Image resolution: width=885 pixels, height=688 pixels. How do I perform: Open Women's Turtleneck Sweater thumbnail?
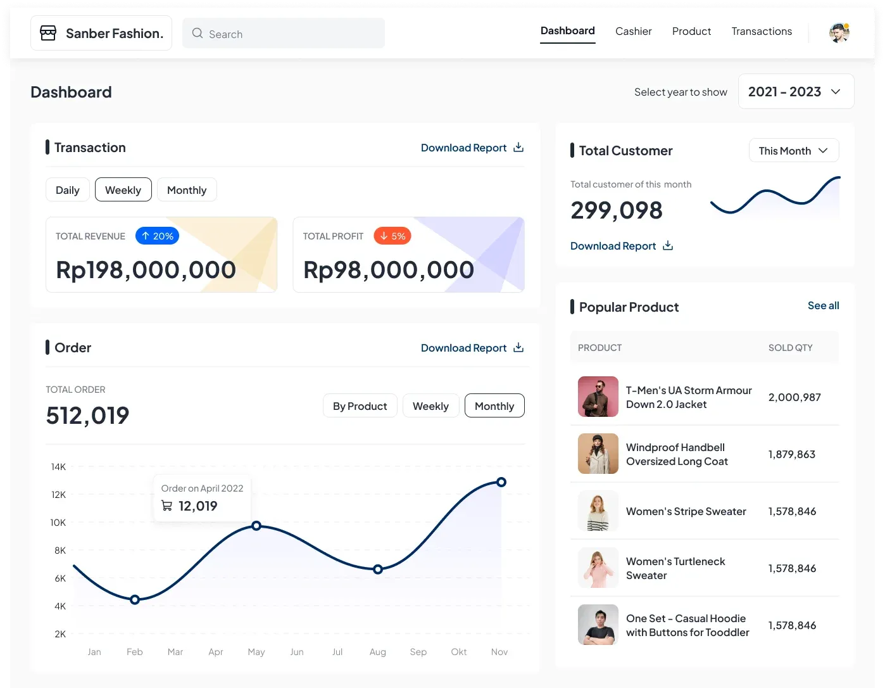tap(598, 568)
